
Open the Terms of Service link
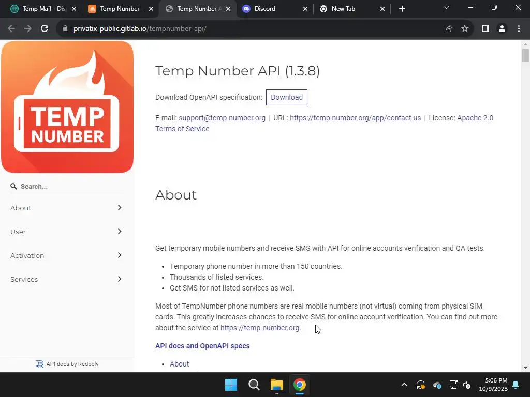click(x=182, y=129)
